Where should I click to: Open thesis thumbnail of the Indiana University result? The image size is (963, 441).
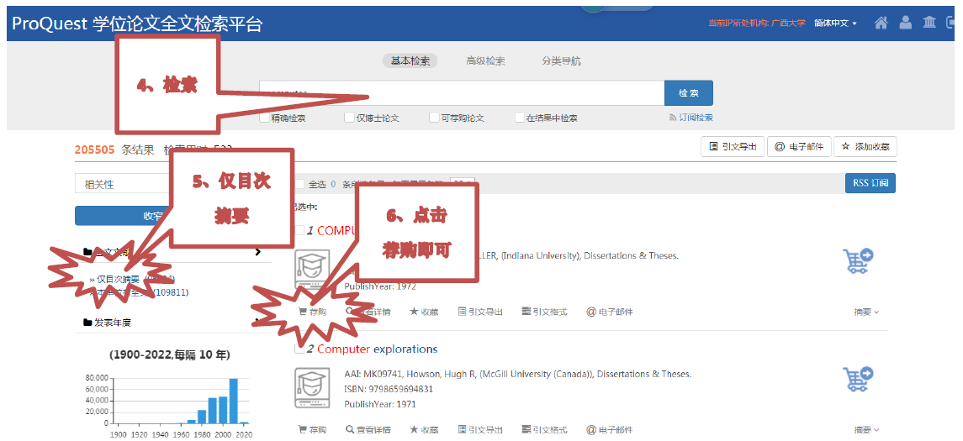(x=313, y=269)
